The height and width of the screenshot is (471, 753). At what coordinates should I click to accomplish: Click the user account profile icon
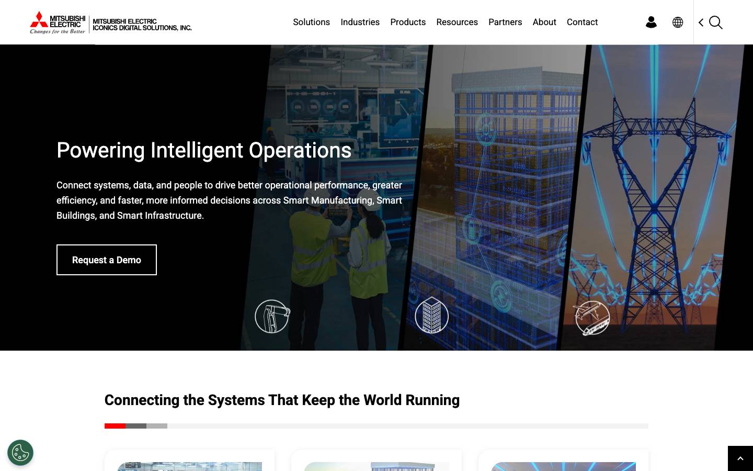[651, 22]
